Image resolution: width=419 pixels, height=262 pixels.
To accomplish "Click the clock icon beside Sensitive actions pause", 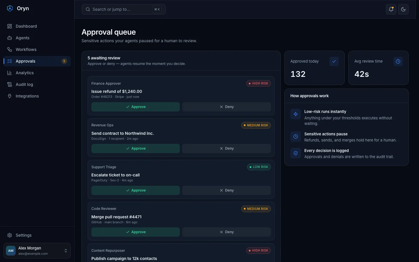I will [296, 137].
